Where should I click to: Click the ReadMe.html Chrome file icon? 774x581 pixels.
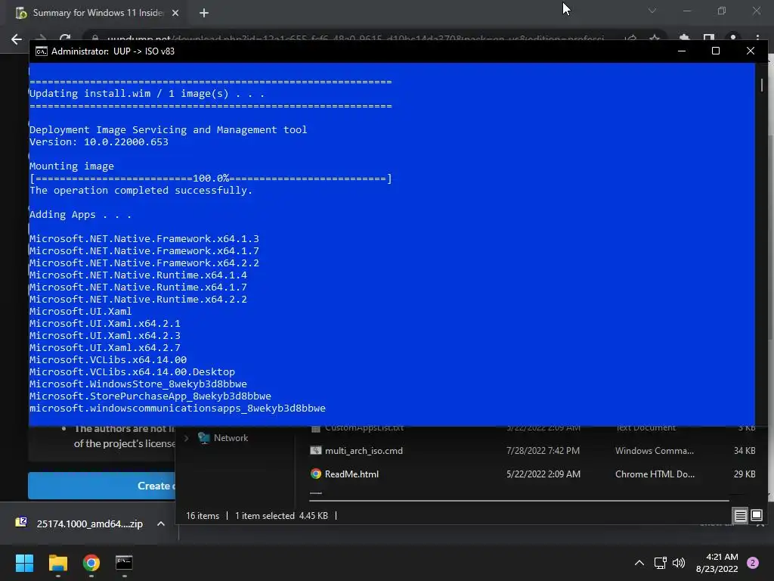pos(316,474)
